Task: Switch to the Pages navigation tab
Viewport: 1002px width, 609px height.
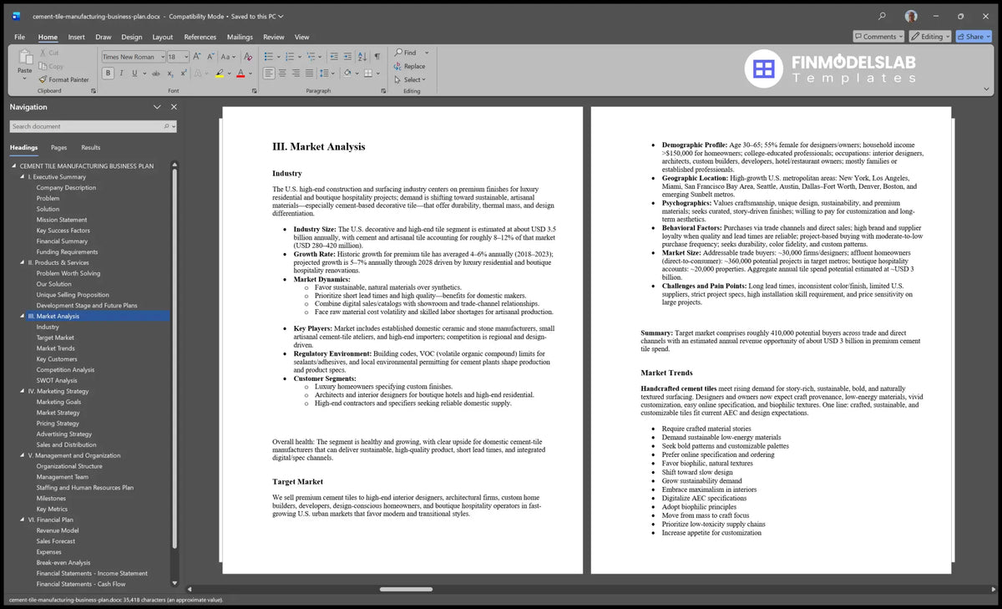Action: click(x=58, y=147)
